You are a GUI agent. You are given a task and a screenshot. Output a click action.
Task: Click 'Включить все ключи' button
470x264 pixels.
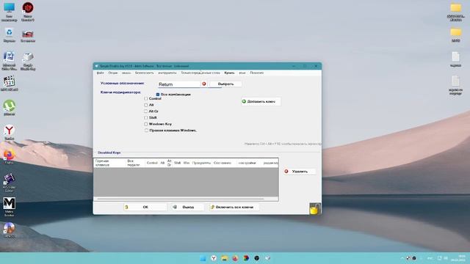tap(234, 207)
